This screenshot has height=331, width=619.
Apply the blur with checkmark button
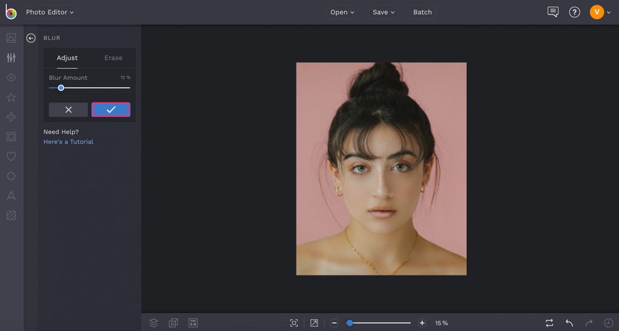[x=111, y=109]
